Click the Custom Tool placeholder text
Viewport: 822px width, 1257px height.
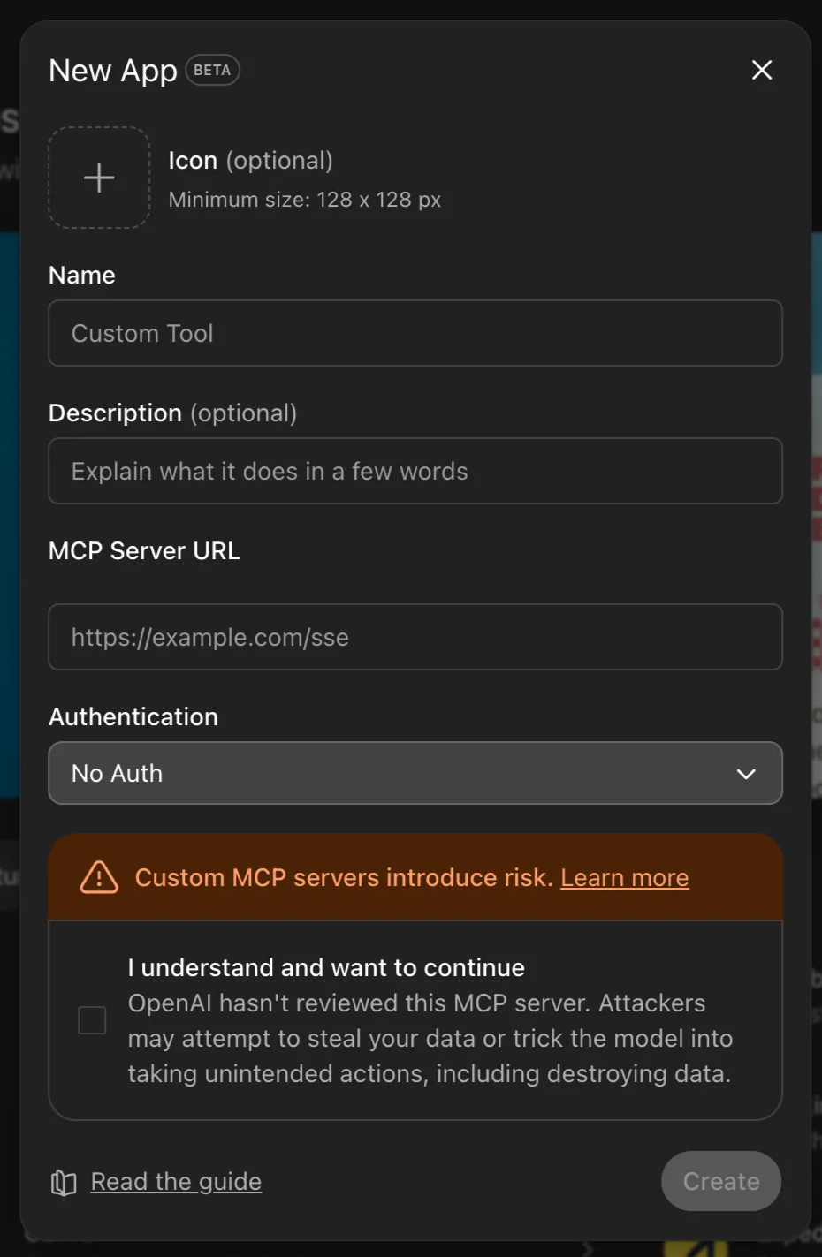coord(142,333)
